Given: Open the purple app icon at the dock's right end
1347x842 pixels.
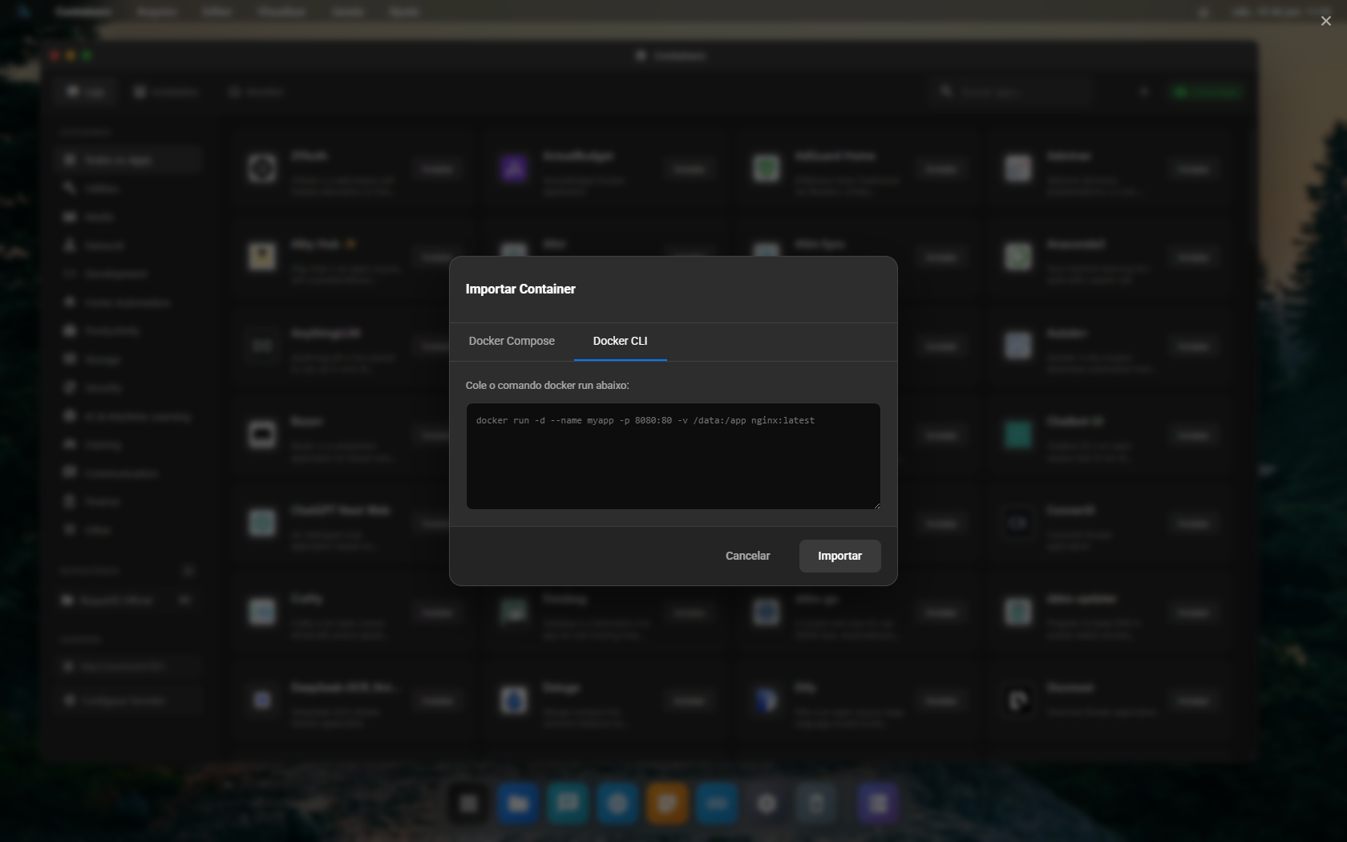Looking at the screenshot, I should click(877, 804).
